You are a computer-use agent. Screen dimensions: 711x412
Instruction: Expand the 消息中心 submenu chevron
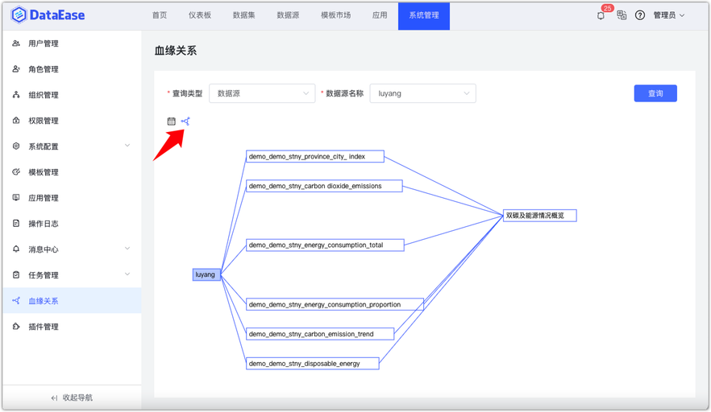(127, 248)
